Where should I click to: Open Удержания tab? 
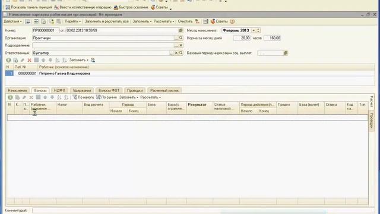(82, 90)
